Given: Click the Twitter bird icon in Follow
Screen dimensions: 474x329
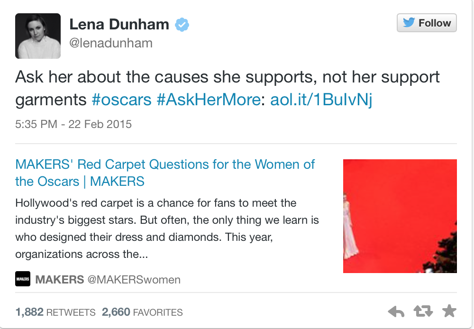Looking at the screenshot, I should pos(409,22).
